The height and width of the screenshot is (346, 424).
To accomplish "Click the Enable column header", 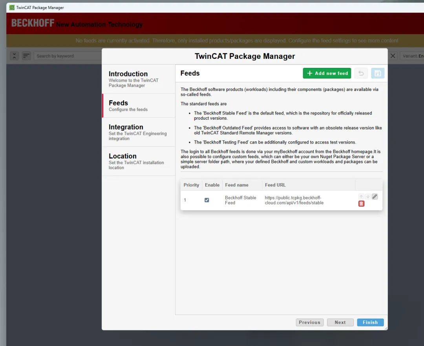I will coord(212,185).
